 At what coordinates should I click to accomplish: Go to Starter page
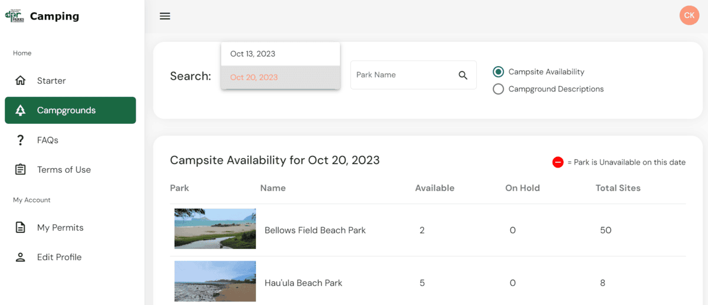[x=70, y=81]
